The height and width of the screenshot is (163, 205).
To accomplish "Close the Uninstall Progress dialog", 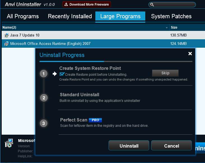I will tap(190, 54).
